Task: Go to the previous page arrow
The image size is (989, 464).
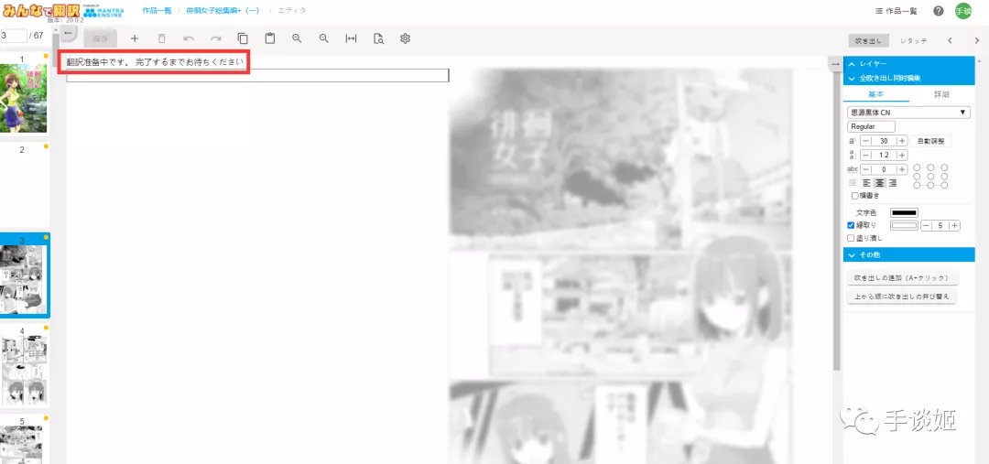Action: tap(950, 40)
